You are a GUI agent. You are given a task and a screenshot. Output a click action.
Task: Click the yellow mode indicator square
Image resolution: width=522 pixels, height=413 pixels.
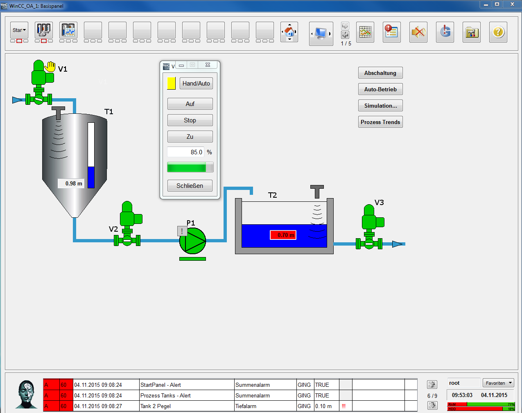click(171, 84)
